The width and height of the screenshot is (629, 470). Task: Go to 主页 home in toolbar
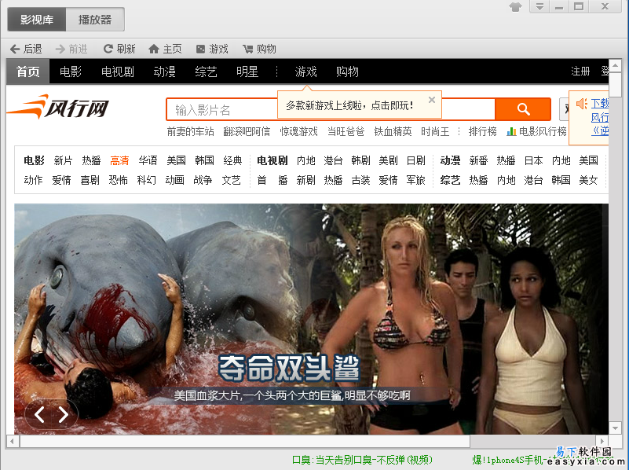click(165, 49)
